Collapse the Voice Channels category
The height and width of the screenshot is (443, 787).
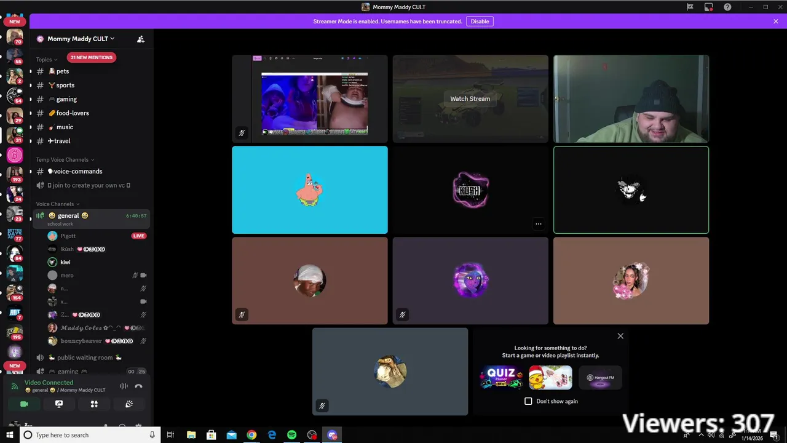pyautogui.click(x=58, y=204)
